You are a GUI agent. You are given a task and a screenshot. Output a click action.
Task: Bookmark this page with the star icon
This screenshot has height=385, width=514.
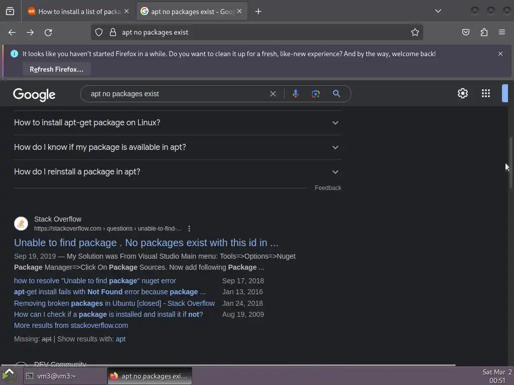415,32
